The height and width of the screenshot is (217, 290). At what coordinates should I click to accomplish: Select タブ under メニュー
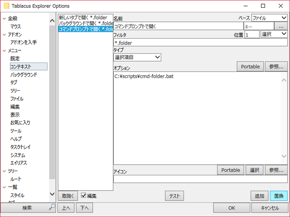pyautogui.click(x=14, y=83)
